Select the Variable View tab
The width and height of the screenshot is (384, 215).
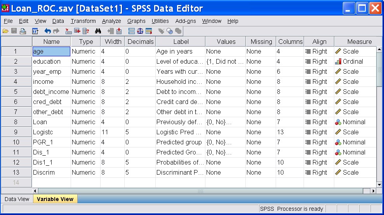(55, 199)
